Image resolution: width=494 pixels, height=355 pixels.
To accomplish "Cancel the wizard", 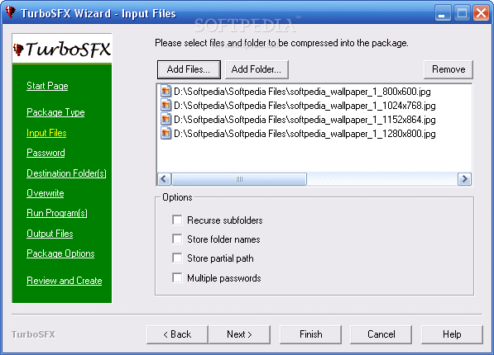I will tap(381, 334).
